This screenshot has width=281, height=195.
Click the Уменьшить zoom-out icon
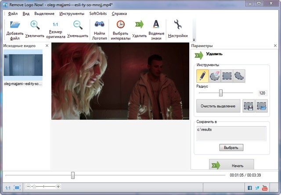(x=78, y=25)
